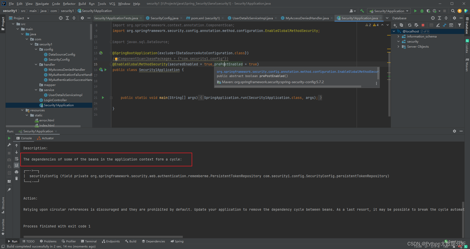Start debugging using the bug icon
The image size is (470, 249).
(422, 11)
